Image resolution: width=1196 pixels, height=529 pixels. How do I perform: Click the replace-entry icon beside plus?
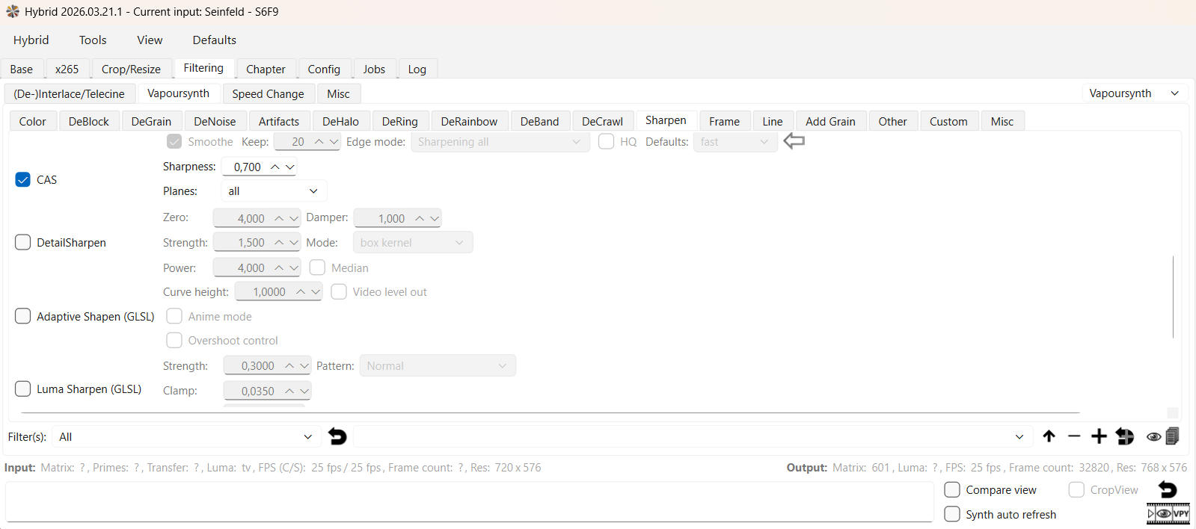pos(1124,436)
